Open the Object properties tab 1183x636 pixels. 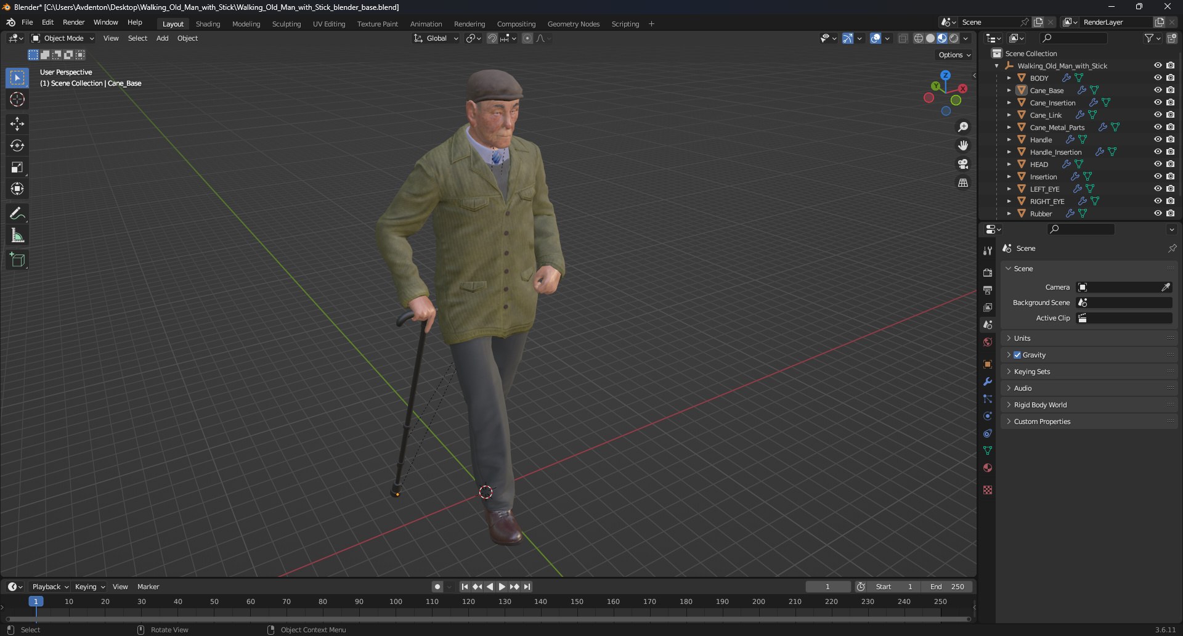[x=988, y=364]
